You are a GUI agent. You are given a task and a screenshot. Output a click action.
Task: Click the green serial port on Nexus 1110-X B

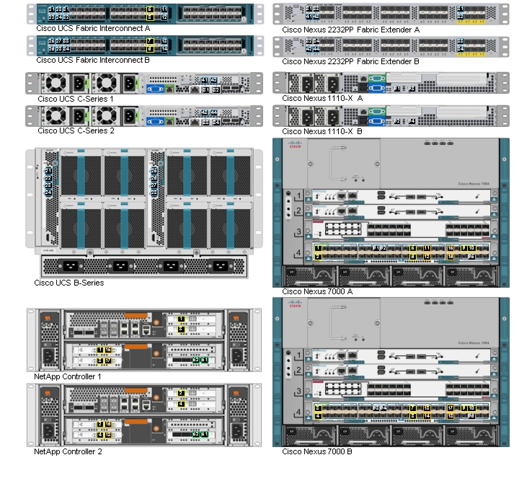point(376,111)
